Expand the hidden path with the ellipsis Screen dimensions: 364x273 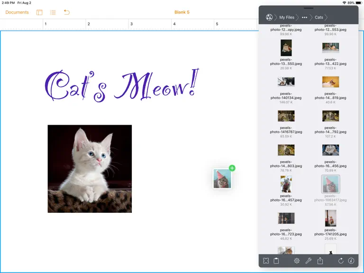coord(304,18)
